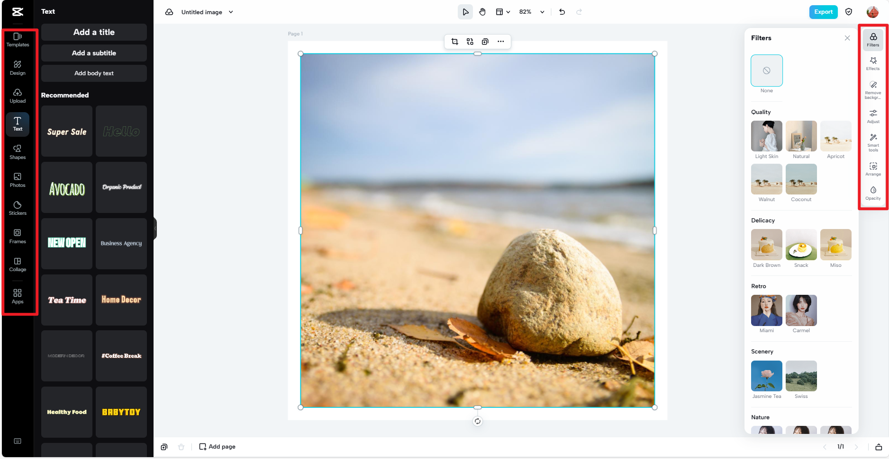Open the Adjust tool
The width and height of the screenshot is (889, 459).
873,116
